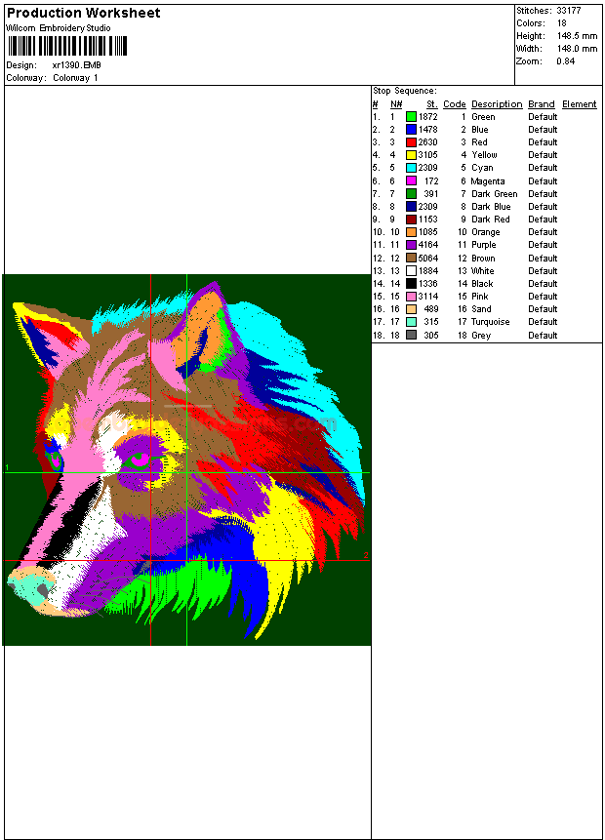The image size is (605, 840).
Task: Click the St. stitch count column header
Action: [431, 104]
